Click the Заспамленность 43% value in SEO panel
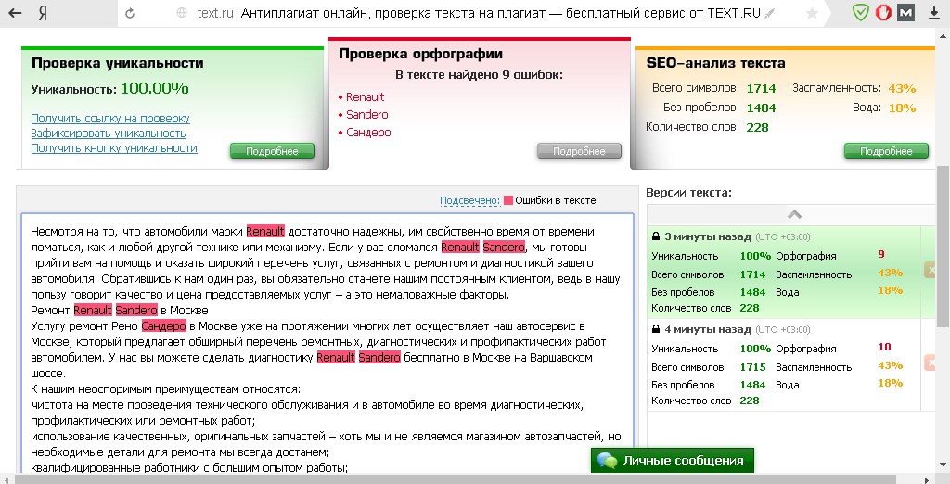The image size is (950, 484). point(902,88)
